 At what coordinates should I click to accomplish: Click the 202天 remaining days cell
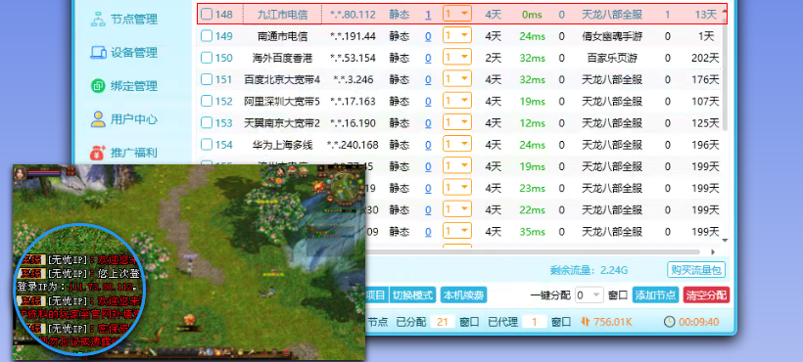pyautogui.click(x=705, y=59)
